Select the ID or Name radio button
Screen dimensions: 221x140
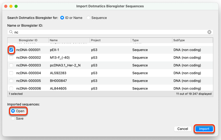coord(62,18)
